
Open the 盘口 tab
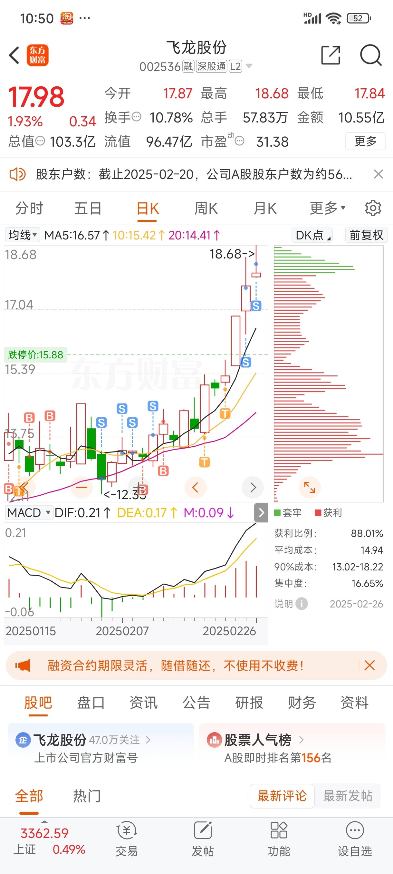(91, 702)
